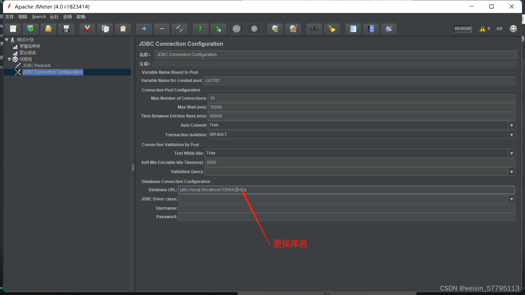The height and width of the screenshot is (295, 525).
Task: Click the Stop test icon
Action: [x=237, y=29]
